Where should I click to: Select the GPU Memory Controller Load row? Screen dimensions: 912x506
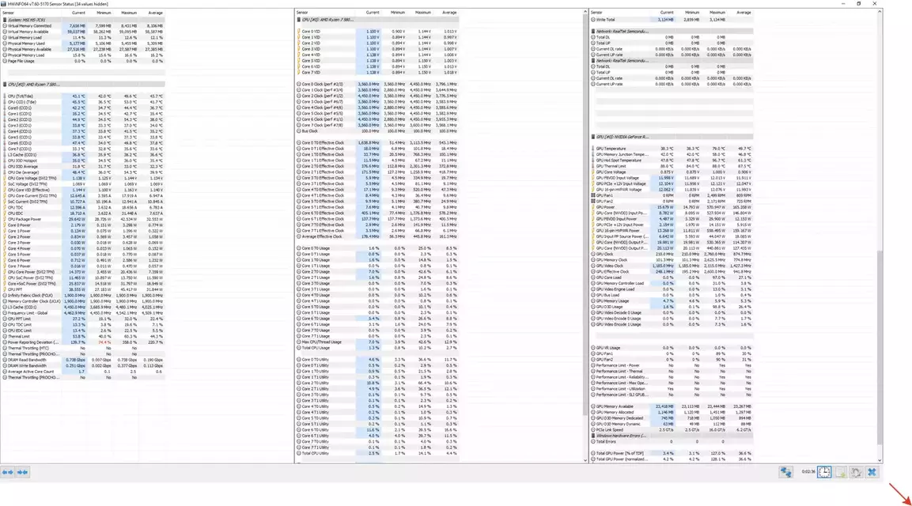point(672,284)
